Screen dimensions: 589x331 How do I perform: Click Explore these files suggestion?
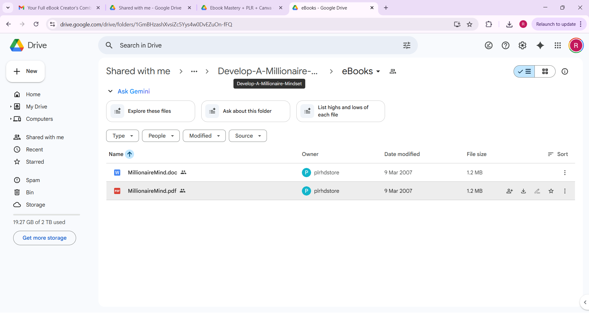[x=150, y=111]
